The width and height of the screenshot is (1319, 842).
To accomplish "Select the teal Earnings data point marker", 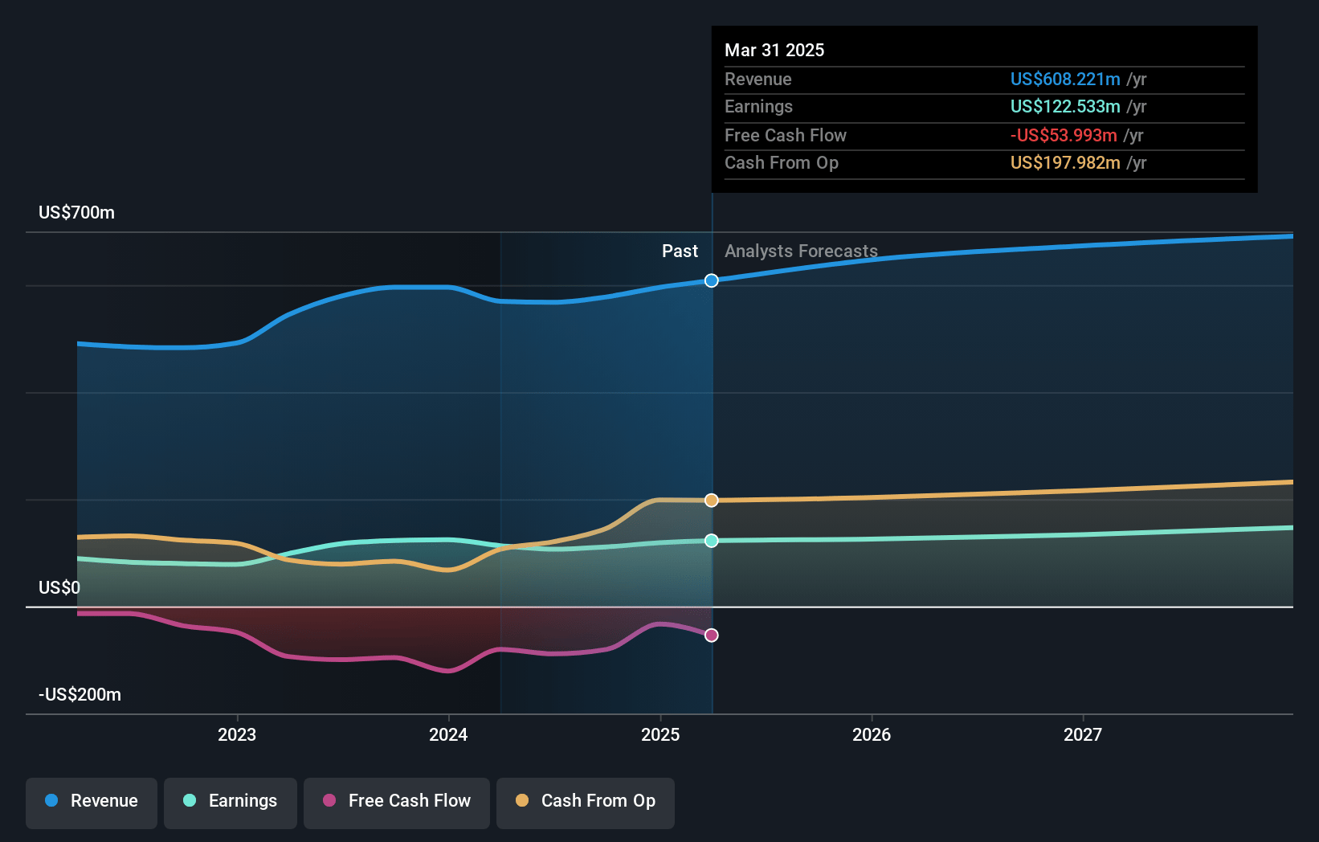I will 712,541.
